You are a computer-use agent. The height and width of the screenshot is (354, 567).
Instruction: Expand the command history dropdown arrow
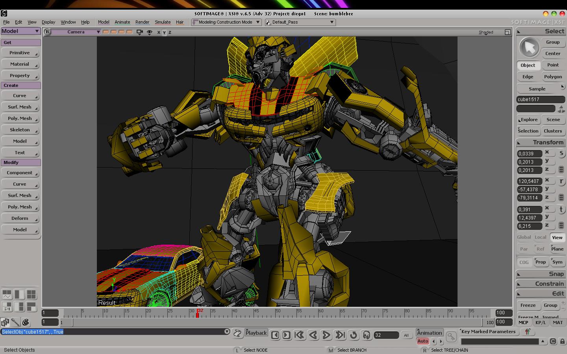click(227, 332)
